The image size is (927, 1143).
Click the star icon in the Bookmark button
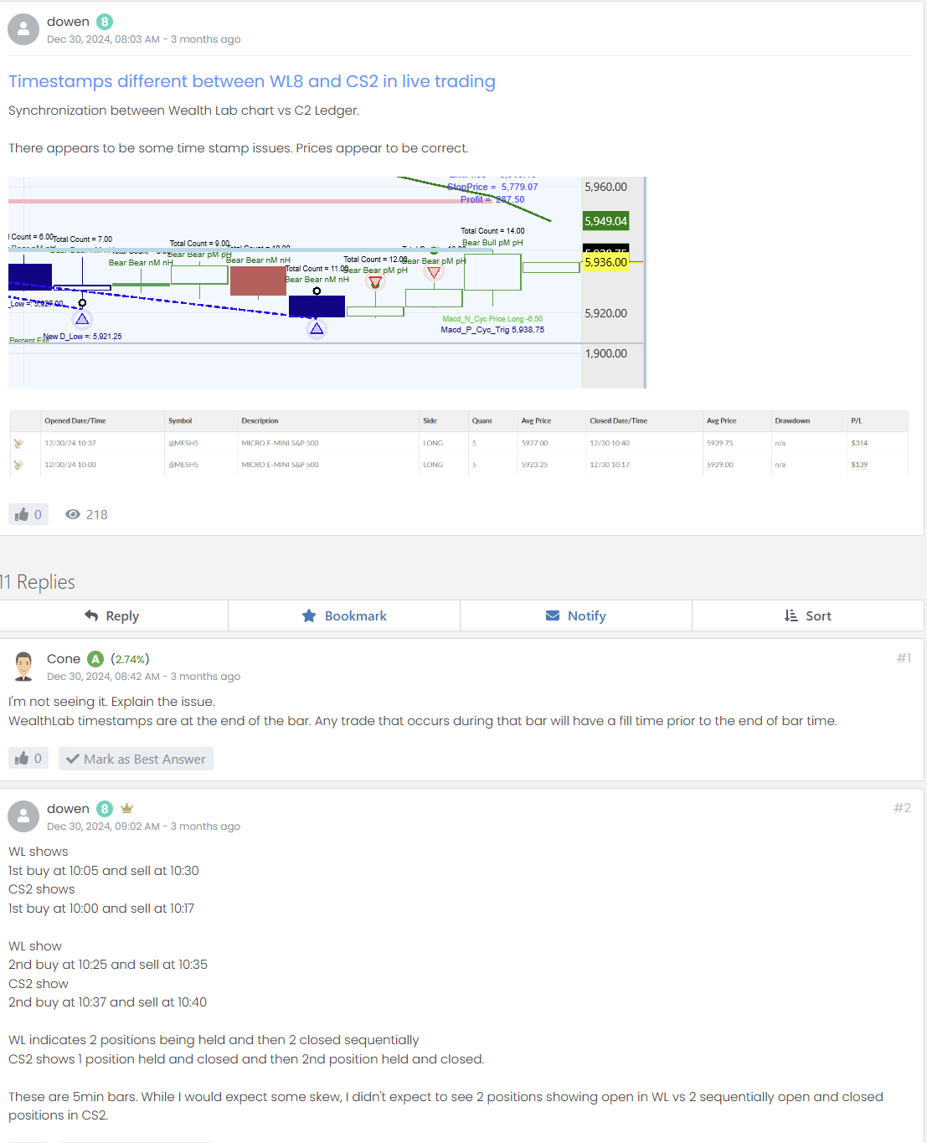pos(309,615)
